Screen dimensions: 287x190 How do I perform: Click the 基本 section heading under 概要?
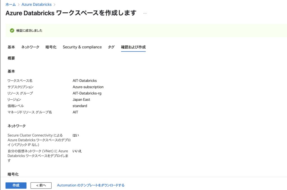(x=11, y=71)
